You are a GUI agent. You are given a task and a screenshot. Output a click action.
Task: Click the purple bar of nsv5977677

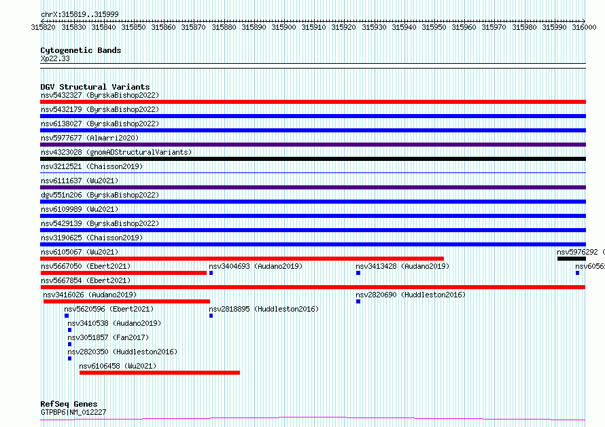(x=313, y=145)
